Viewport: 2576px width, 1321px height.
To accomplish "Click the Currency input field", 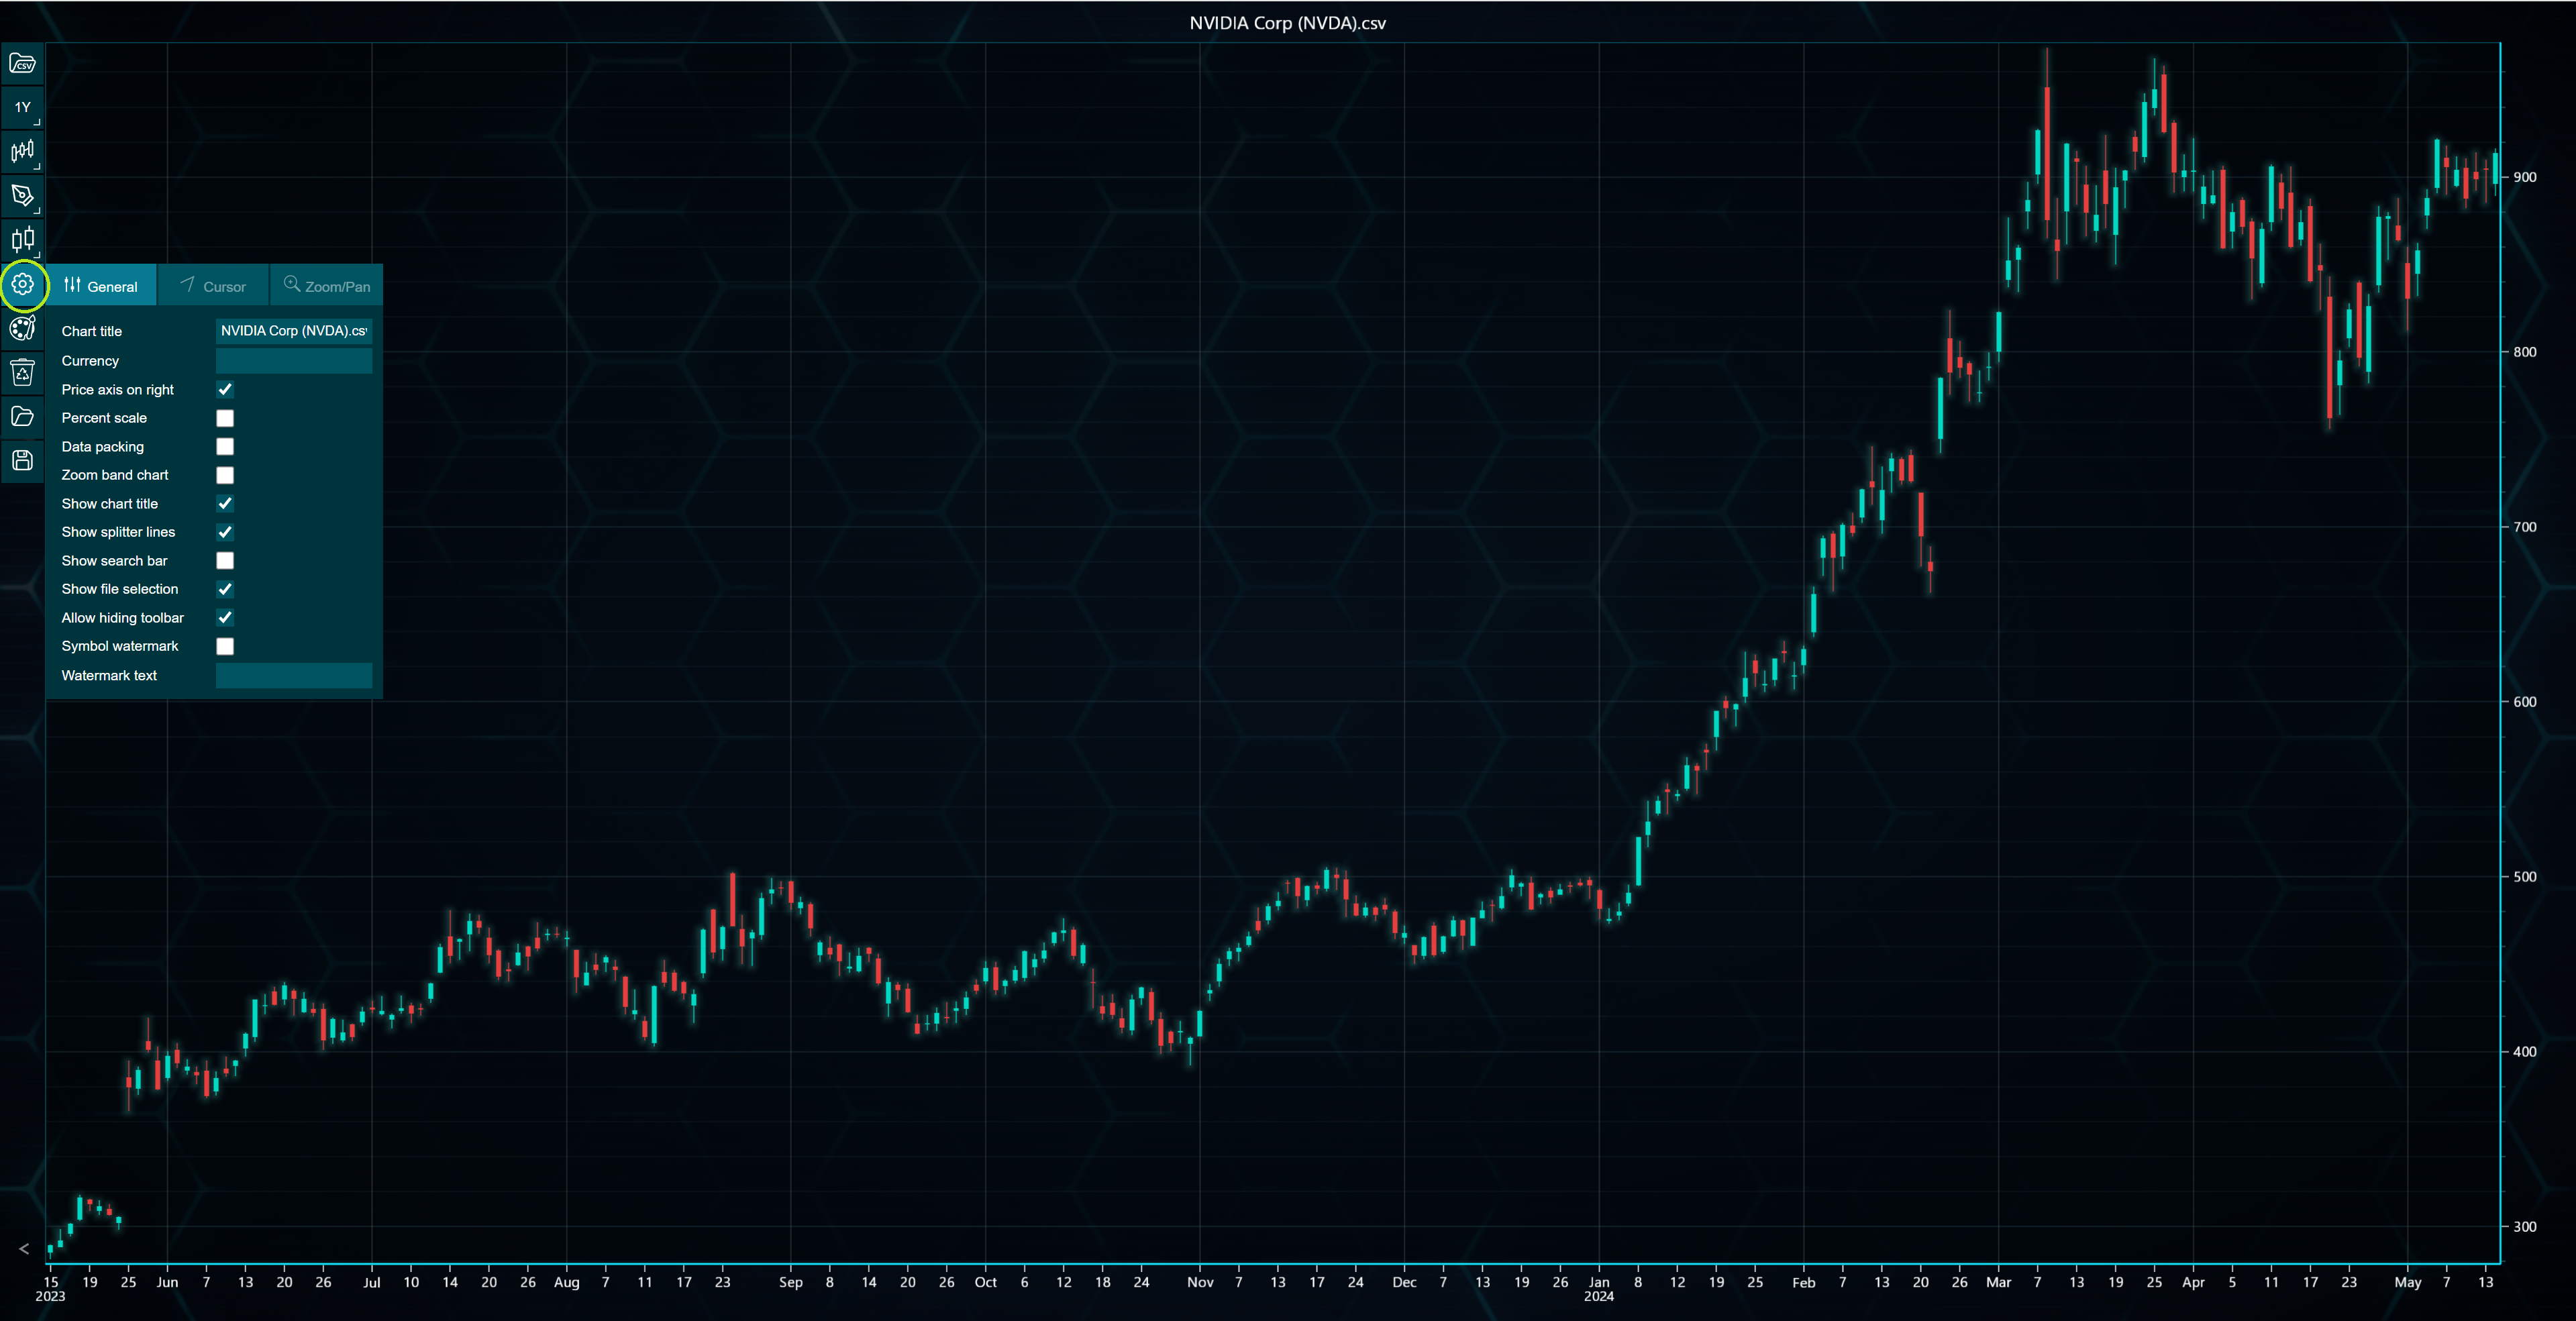I will click(294, 361).
